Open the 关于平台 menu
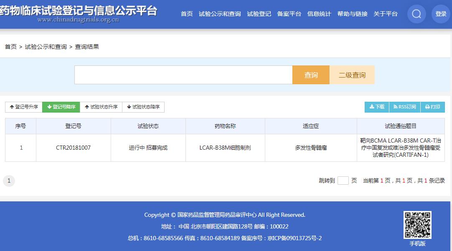The width and height of the screenshot is (452, 251). click(385, 14)
